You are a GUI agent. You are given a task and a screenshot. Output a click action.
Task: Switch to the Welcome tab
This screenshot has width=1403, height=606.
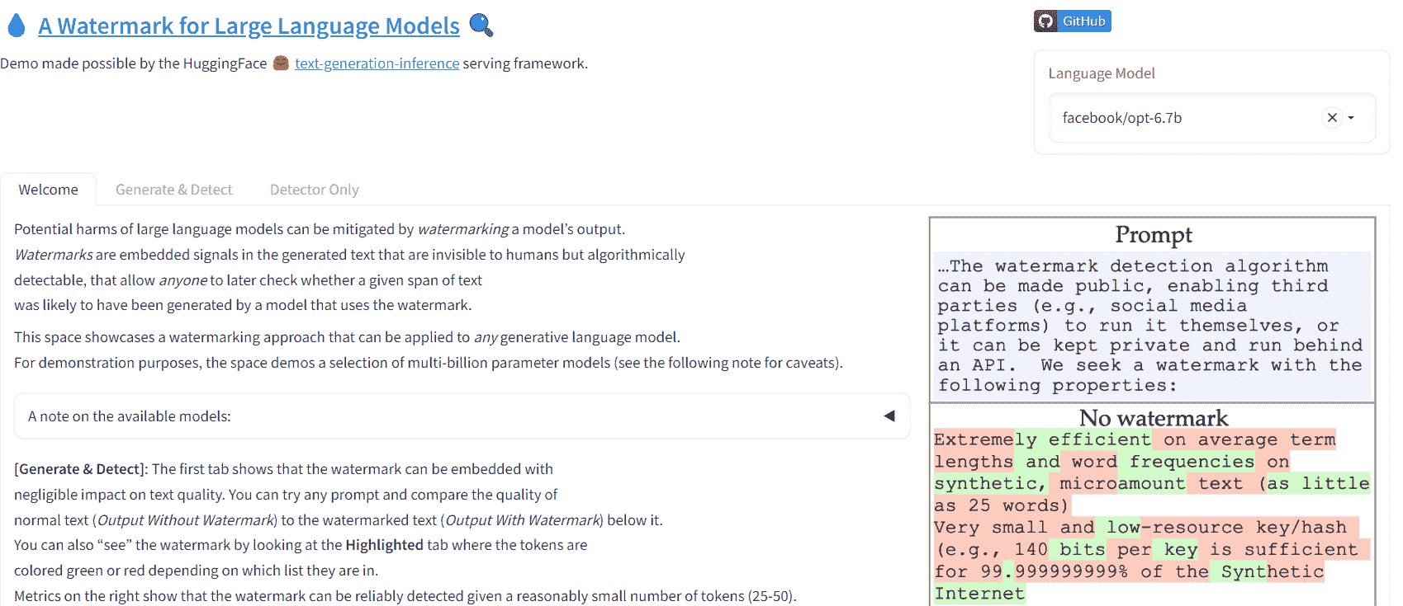[49, 190]
